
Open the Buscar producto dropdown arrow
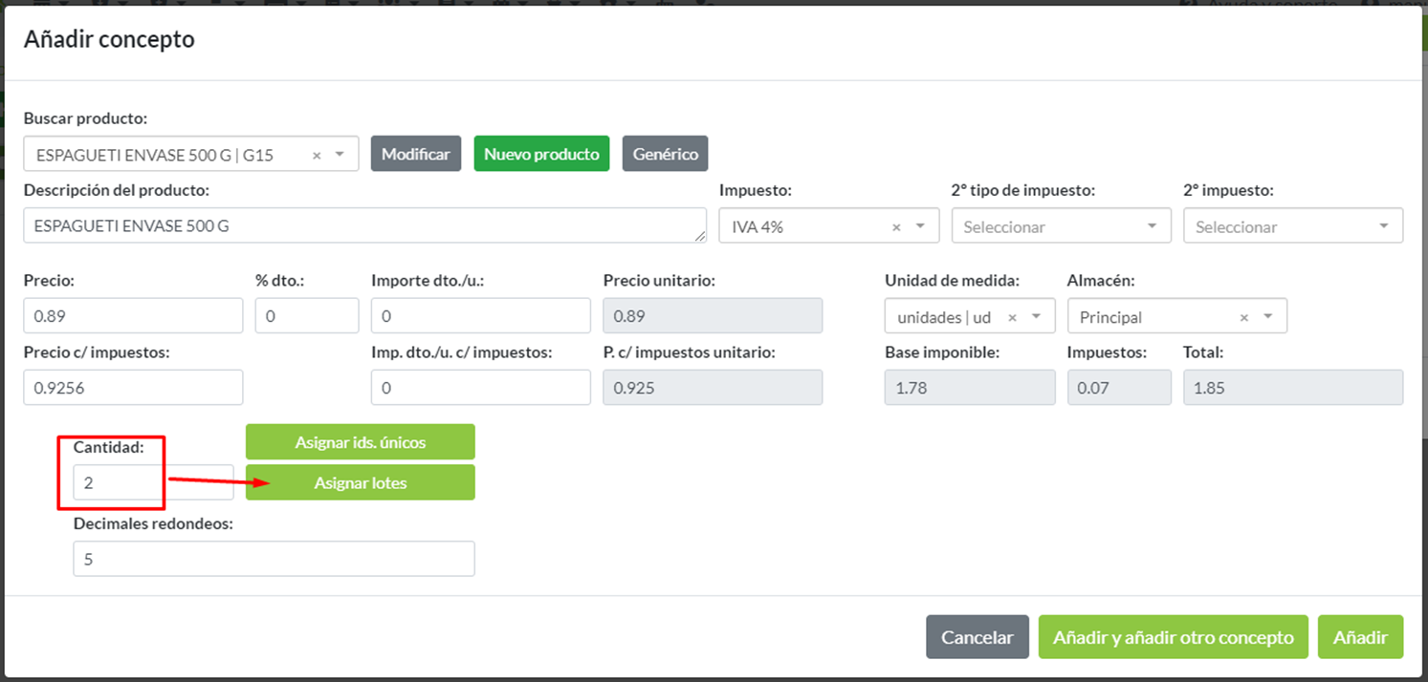[x=340, y=155]
